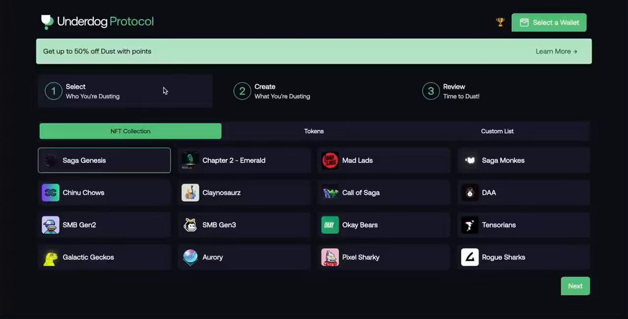Click the 50% off Dust banner text
Viewport: 628px width, 319px height.
[x=97, y=51]
